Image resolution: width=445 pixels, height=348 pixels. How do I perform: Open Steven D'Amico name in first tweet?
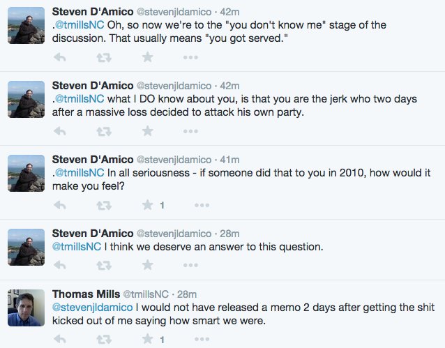(93, 12)
